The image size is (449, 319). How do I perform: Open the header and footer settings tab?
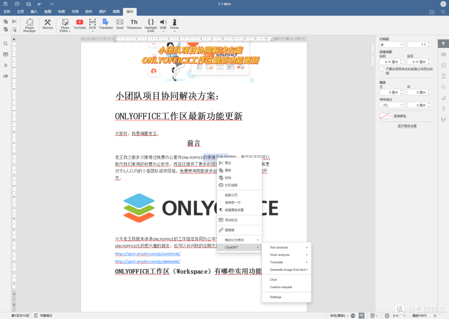pos(443,76)
